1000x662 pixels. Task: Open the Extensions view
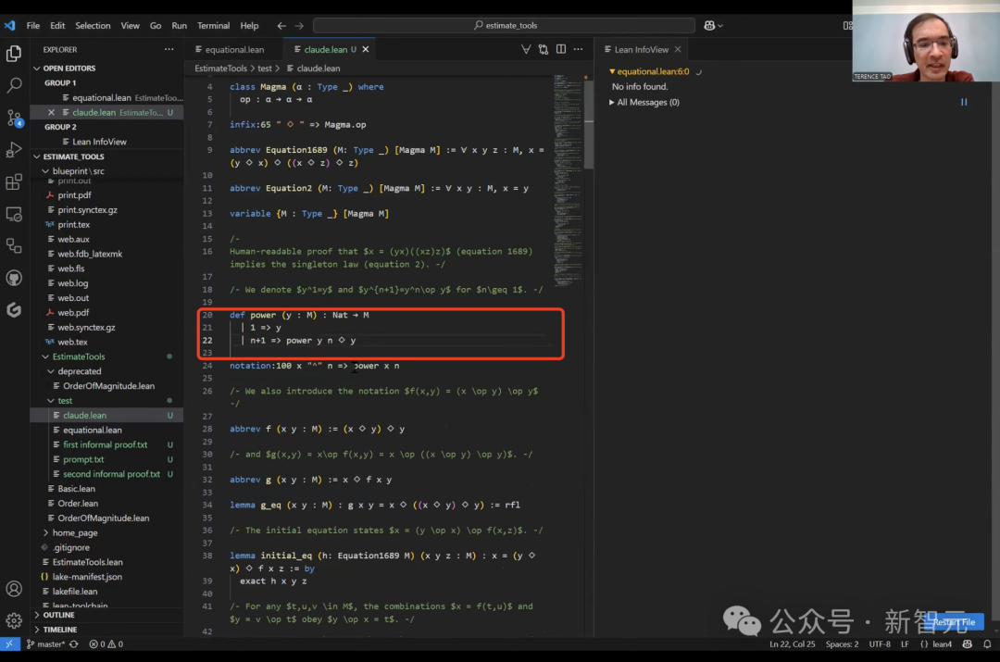click(14, 181)
